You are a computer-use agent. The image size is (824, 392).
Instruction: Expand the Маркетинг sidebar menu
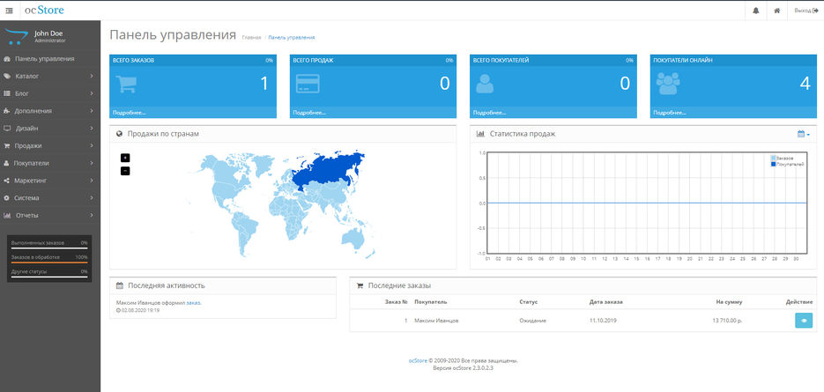tap(50, 181)
